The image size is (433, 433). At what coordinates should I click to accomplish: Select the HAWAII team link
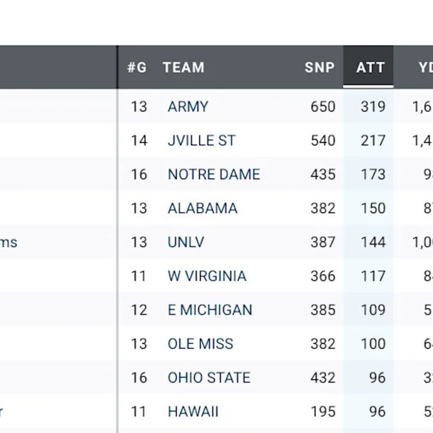[193, 411]
